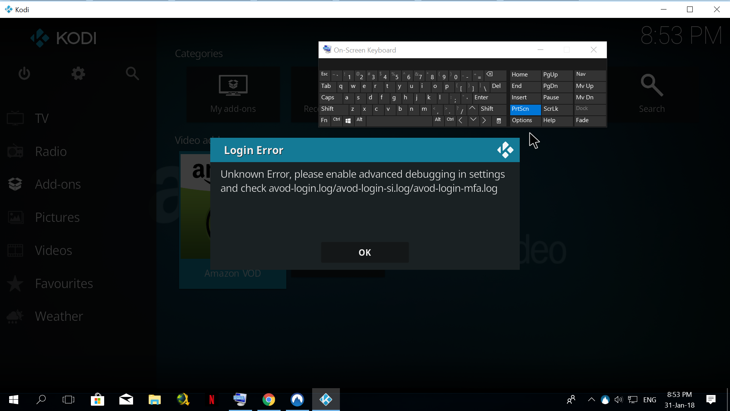Toggle right Shift key on keyboard
This screenshot has height=411, width=730.
[492, 109]
